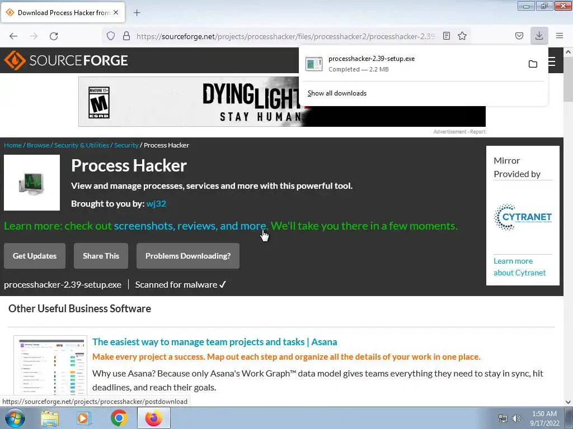Open the clock showing 1:50 AM
The image size is (573, 429).
click(x=544, y=418)
